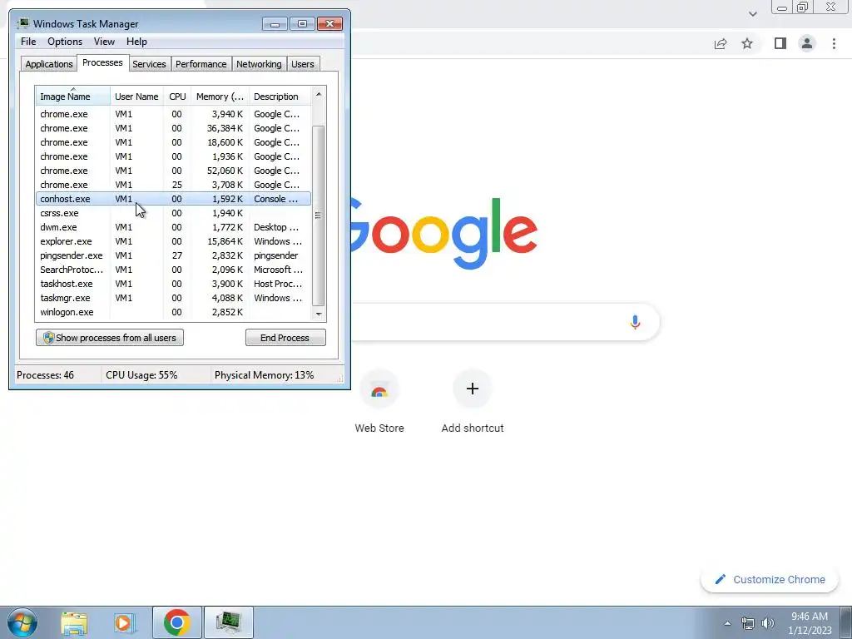Click the Google logo
The height and width of the screenshot is (639, 852).
[444, 234]
